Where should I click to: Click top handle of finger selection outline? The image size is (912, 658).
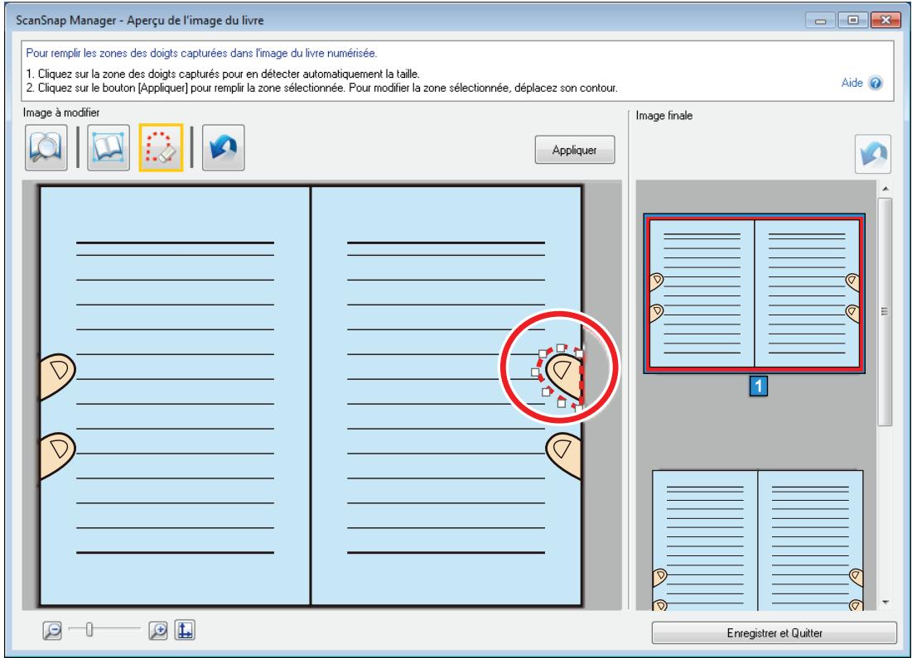click(560, 348)
